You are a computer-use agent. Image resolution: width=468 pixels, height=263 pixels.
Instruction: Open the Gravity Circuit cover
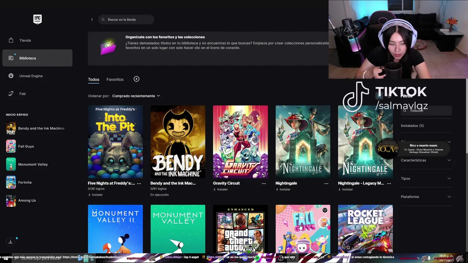tap(240, 142)
